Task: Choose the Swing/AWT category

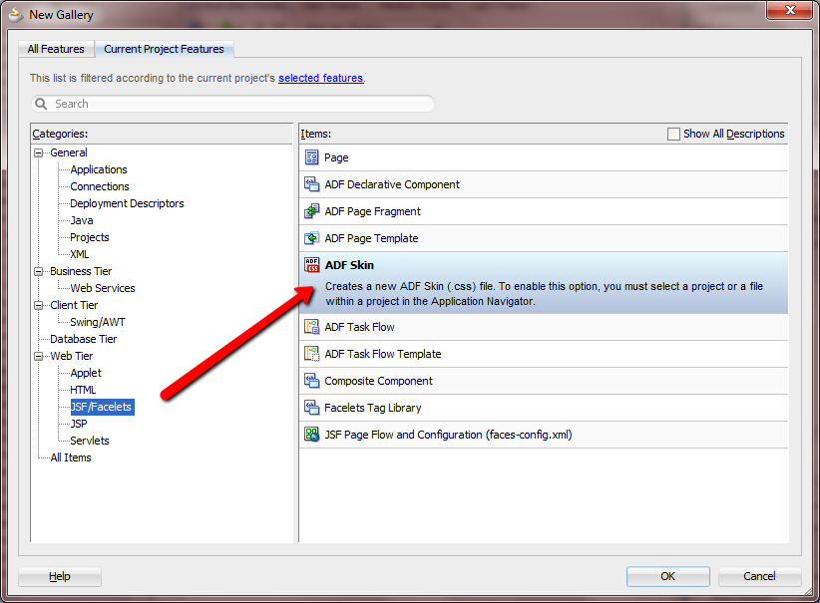Action: [x=98, y=322]
